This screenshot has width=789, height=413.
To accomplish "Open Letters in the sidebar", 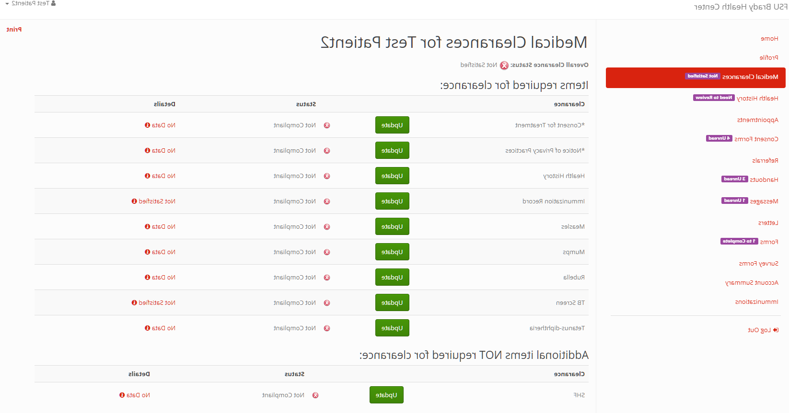I will [768, 223].
